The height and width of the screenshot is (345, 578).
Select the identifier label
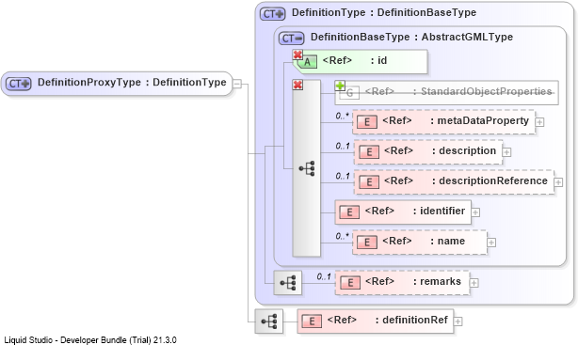(x=442, y=211)
